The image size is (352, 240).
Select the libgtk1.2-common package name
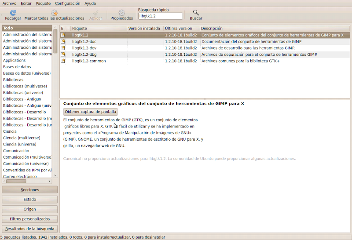pyautogui.click(x=89, y=61)
